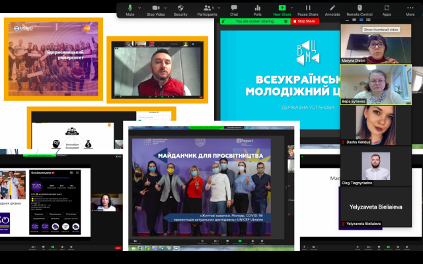Open the Annotate pencil tool
The height and width of the screenshot is (264, 423).
(332, 11)
